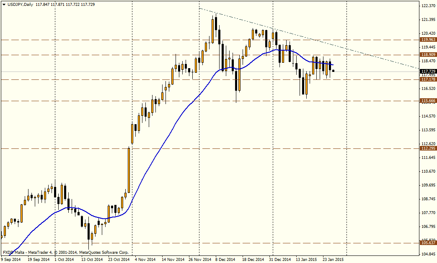Screen dimensions: 437x263
Task: Click the 1 Oct 2014 date label
Action: pyautogui.click(x=65, y=260)
